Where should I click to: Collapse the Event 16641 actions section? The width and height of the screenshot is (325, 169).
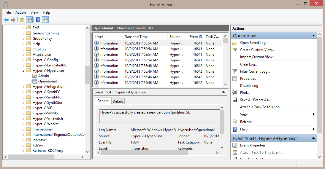(314, 138)
